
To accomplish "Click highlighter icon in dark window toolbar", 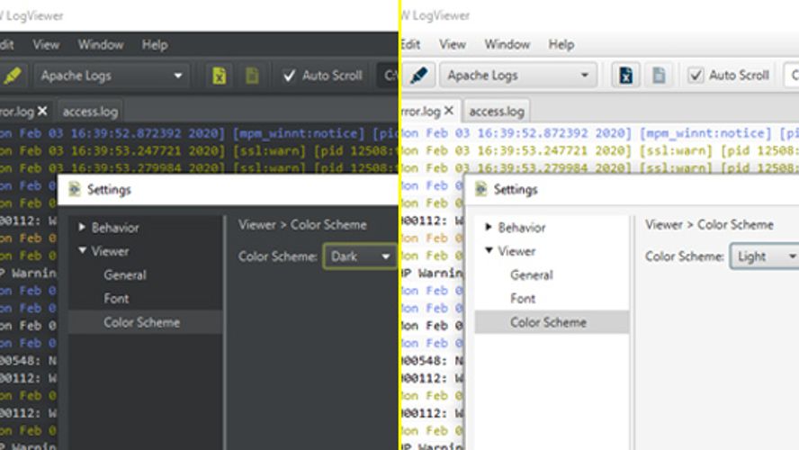I will (13, 76).
